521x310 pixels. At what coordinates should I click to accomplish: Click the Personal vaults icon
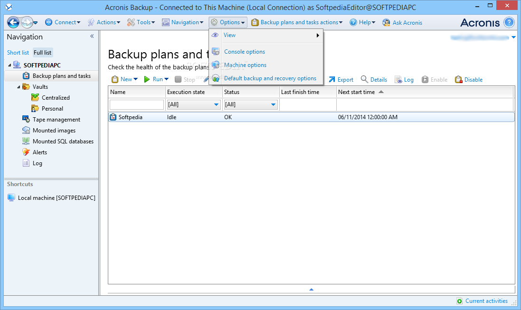coord(35,108)
